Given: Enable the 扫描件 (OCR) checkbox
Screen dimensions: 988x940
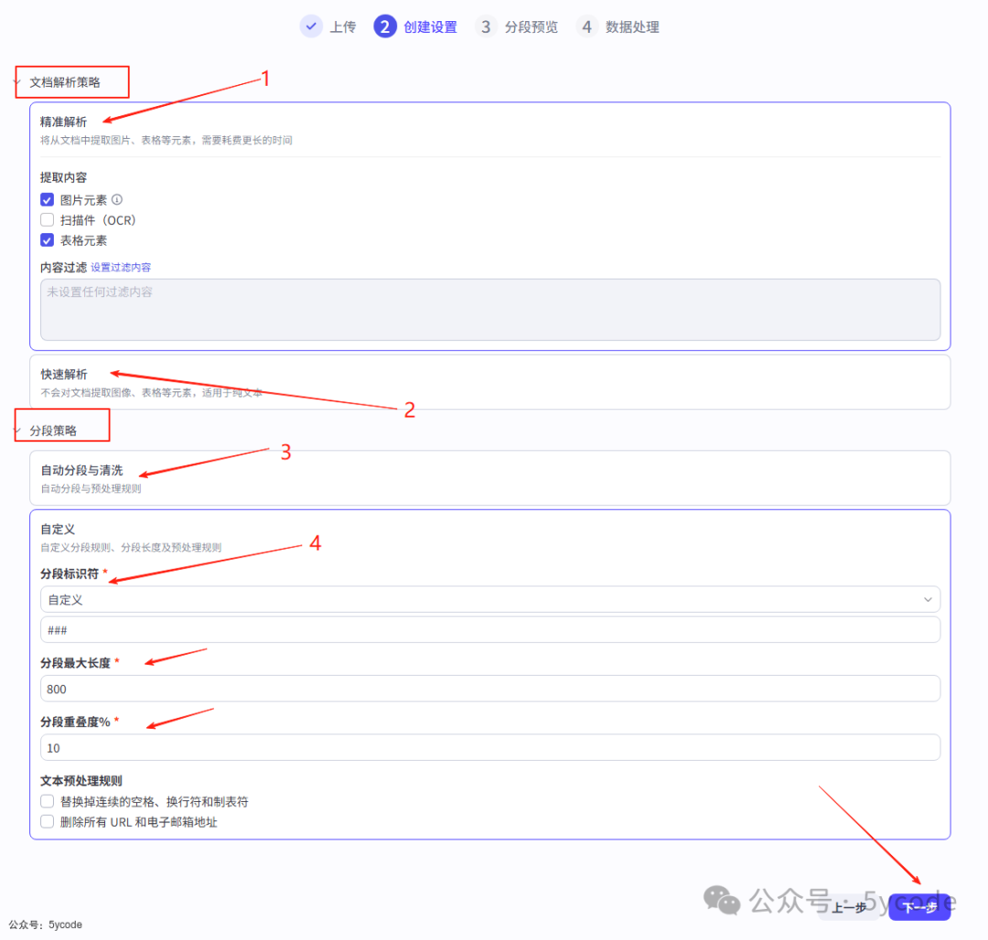Looking at the screenshot, I should click(48, 219).
